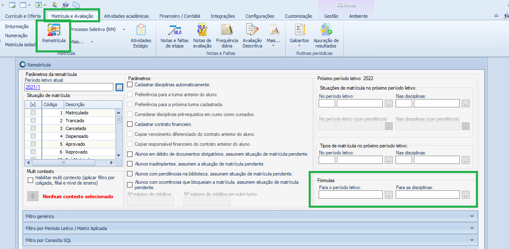Open Frequência diária
The image size is (509, 249).
tap(227, 36)
